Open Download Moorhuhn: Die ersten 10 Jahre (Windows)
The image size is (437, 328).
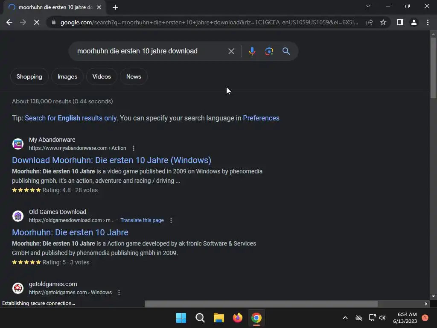pyautogui.click(x=111, y=161)
